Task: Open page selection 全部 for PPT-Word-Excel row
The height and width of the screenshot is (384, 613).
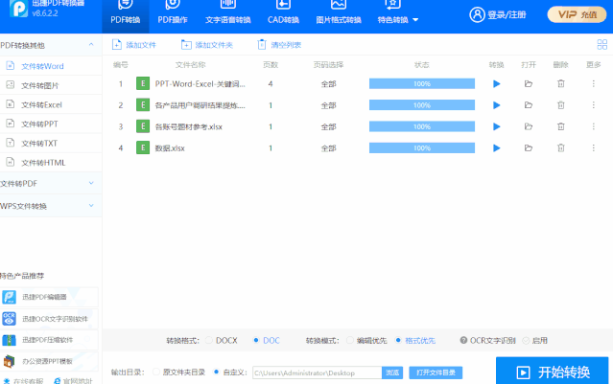Action: pos(328,84)
